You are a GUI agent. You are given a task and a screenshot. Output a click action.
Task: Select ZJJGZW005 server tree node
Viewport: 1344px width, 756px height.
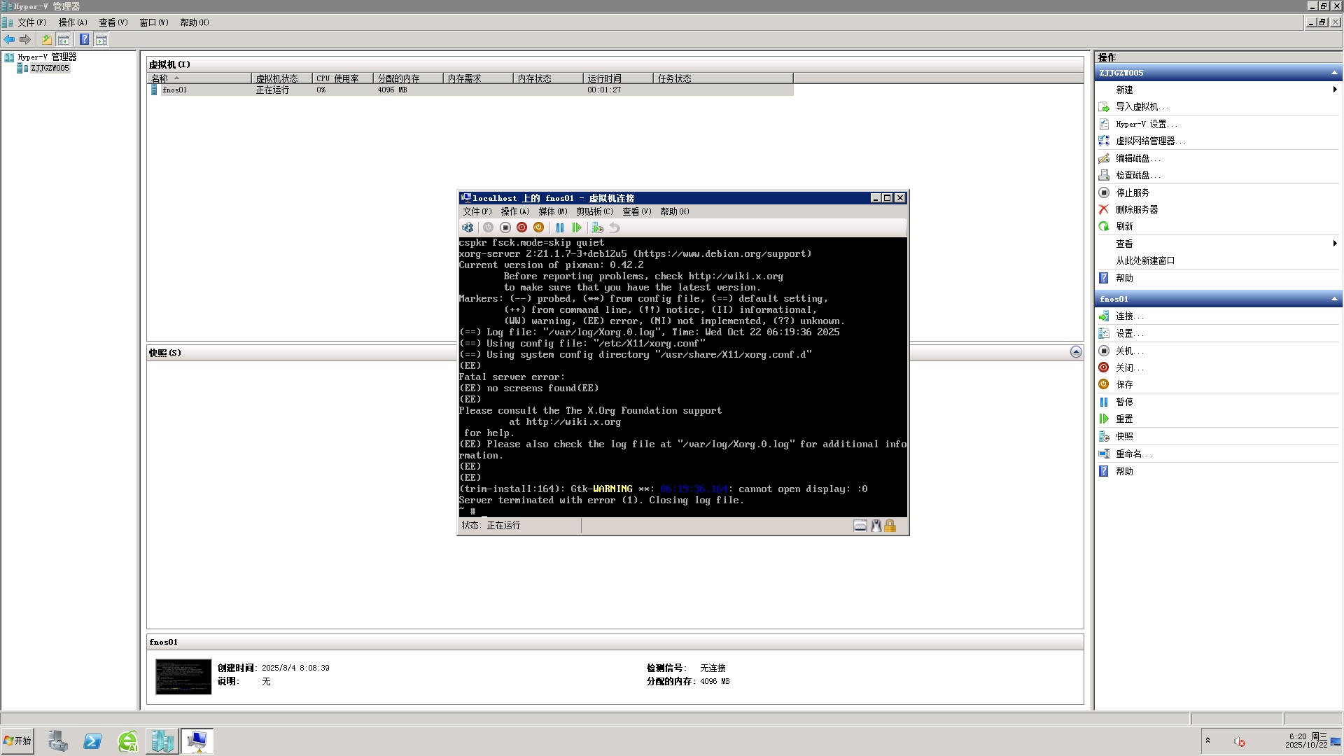coord(49,69)
